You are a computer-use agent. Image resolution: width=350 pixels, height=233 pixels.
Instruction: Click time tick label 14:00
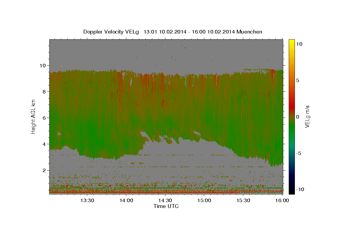pos(126,200)
